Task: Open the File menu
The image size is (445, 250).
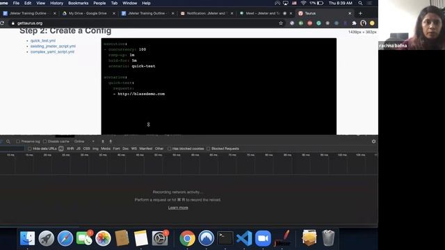Action: [x=16, y=3]
